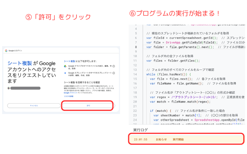Click the お知らせ log level entry
The width and height of the screenshot is (247, 154).
pos(161,140)
